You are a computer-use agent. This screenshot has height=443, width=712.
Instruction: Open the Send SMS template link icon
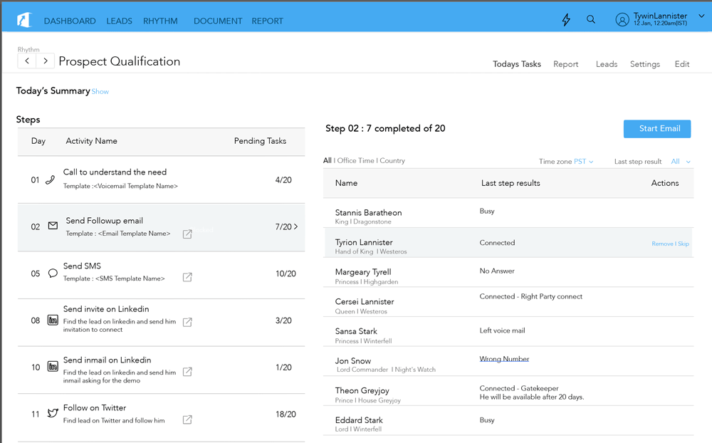187,277
